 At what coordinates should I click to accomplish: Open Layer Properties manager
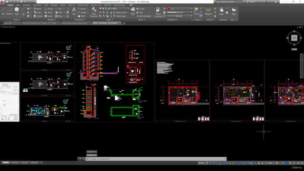click(x=94, y=12)
